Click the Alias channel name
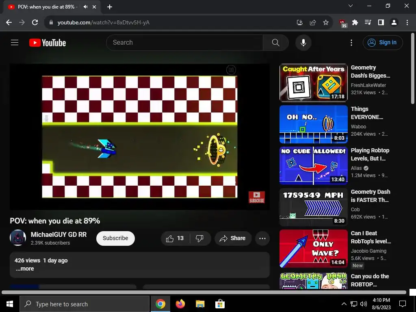This screenshot has width=416, height=312. click(x=356, y=168)
